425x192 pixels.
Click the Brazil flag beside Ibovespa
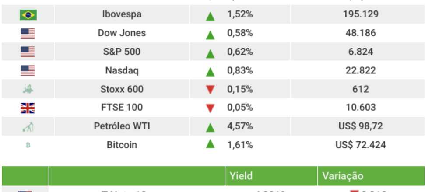tap(28, 15)
